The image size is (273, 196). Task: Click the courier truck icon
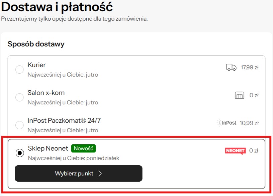[231, 68]
